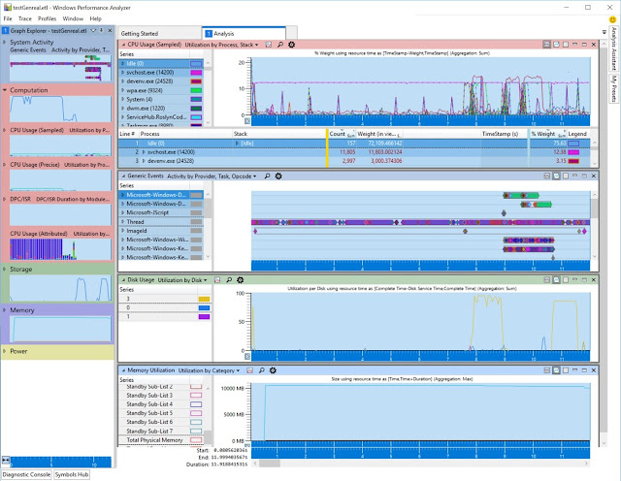Open the Symbols Hub

coord(72,474)
